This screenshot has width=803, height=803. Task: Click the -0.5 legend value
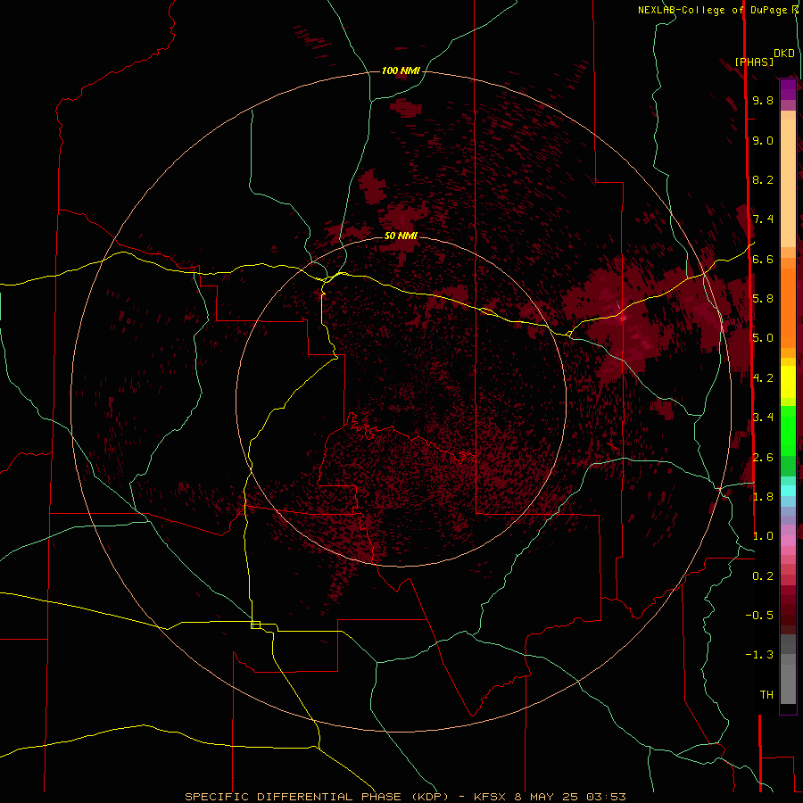[759, 616]
